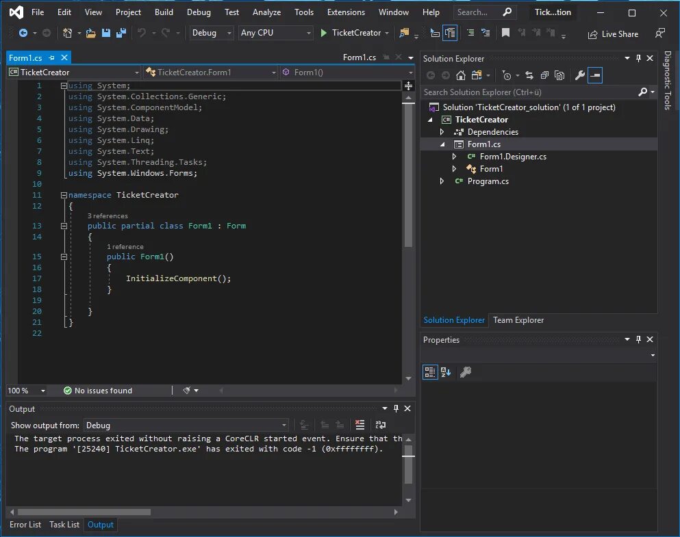Image resolution: width=680 pixels, height=537 pixels.
Task: Expand the Dependencies node
Action: coord(442,131)
